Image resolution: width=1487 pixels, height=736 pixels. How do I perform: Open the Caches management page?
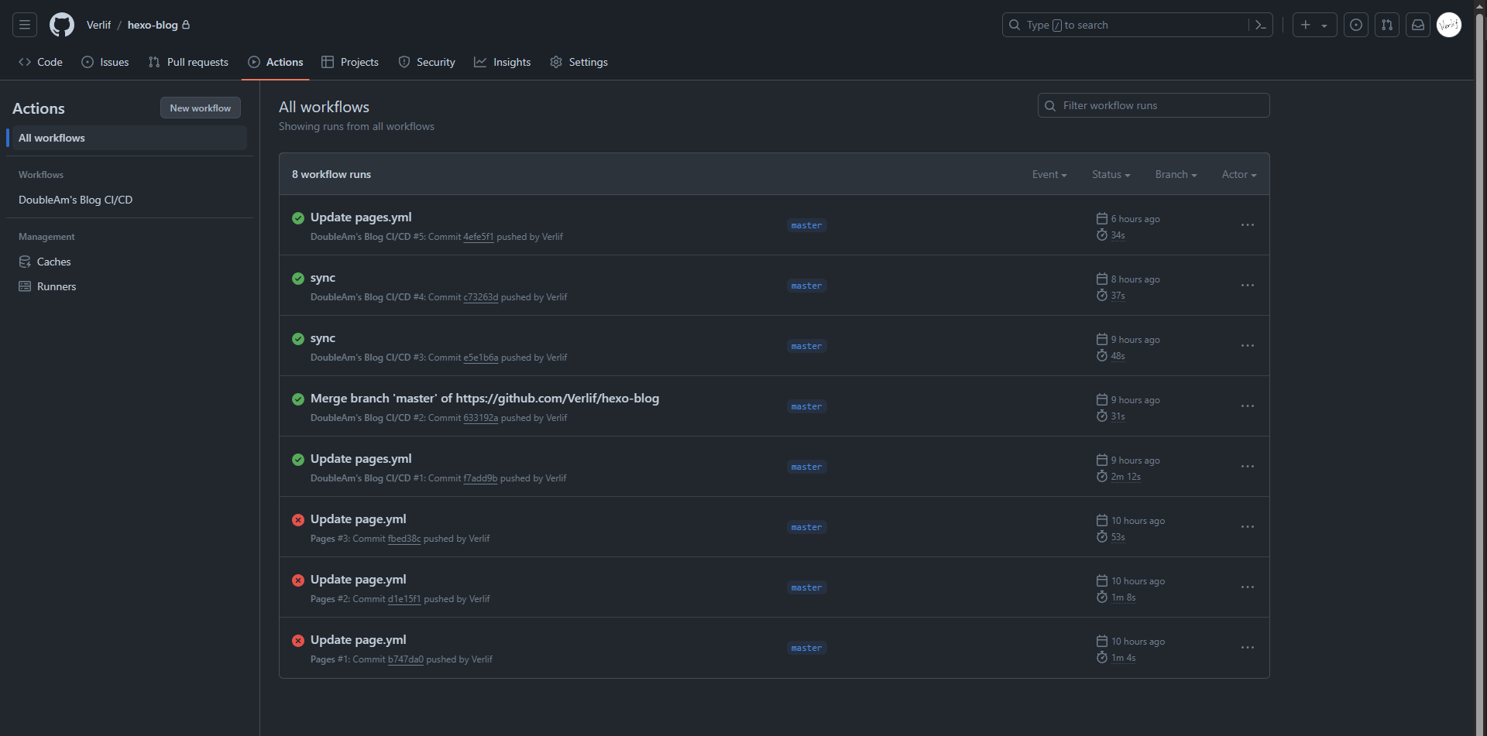coord(53,262)
